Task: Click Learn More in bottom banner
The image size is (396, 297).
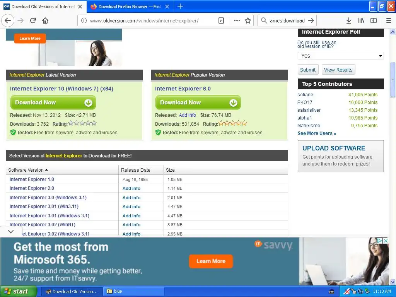Action: (211, 261)
